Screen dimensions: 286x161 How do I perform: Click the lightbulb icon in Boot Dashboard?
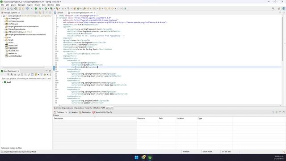36,75
